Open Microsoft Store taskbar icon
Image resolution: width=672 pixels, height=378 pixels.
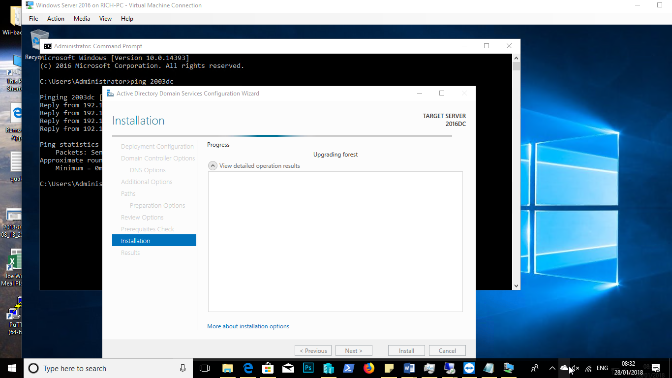pos(268,368)
